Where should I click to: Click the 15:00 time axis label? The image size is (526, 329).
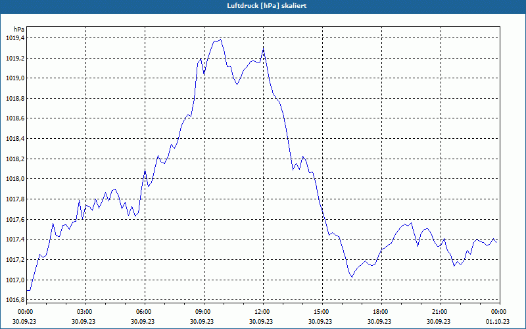point(322,312)
